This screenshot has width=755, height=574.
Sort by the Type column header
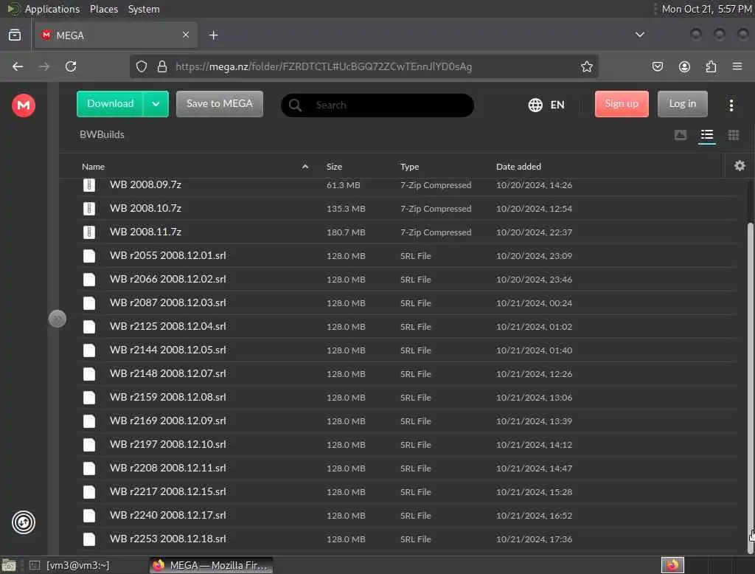(409, 167)
